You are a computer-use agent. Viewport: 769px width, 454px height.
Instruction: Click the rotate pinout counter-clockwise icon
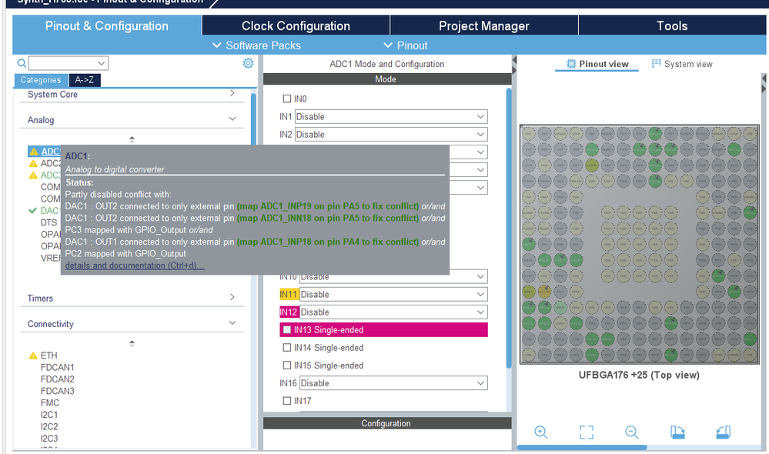[723, 432]
